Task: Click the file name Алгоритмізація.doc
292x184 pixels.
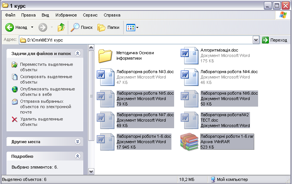Action: click(x=219, y=50)
